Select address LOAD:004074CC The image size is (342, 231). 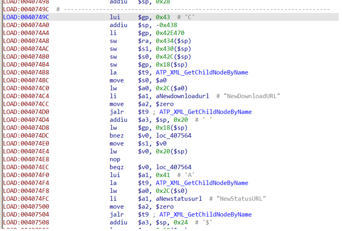[x=26, y=104]
